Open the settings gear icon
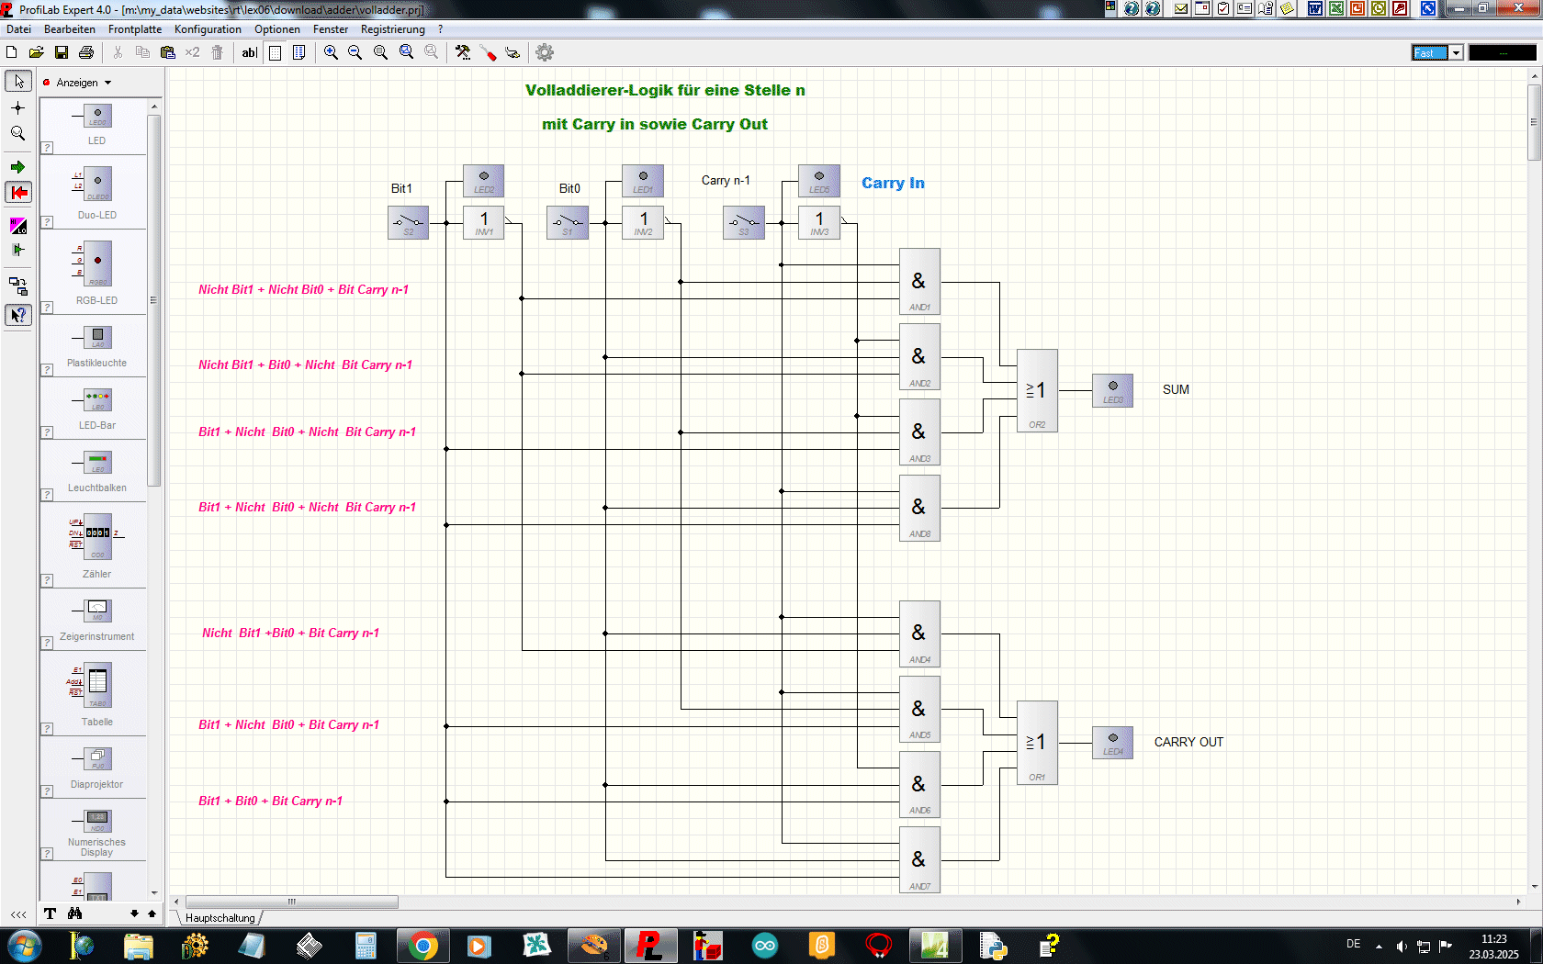This screenshot has width=1543, height=964. coord(545,52)
